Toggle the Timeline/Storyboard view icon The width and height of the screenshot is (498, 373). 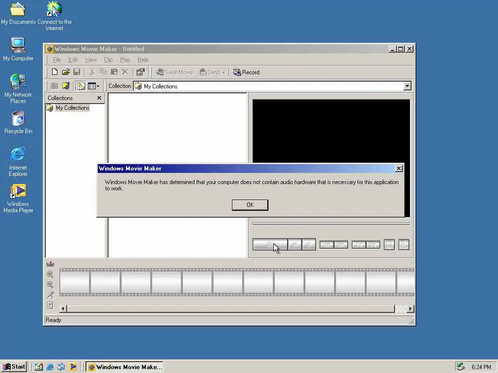[50, 264]
